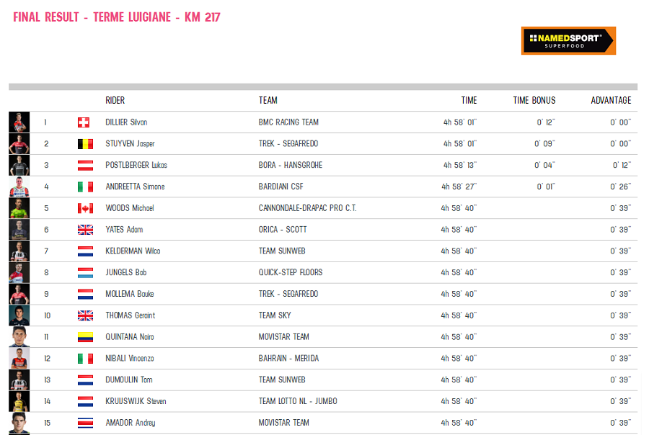Open Simone Andreetta's rider photo
The image size is (649, 435).
[19, 187]
